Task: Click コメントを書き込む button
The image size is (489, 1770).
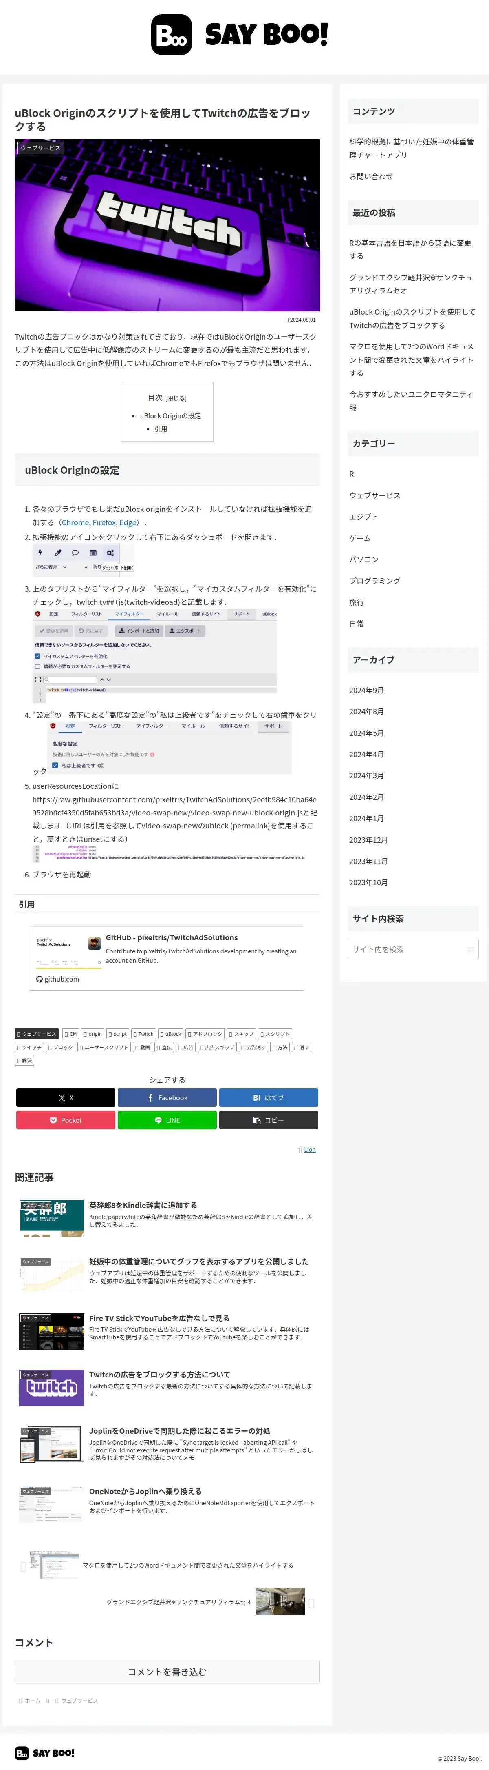Action: [x=167, y=1671]
